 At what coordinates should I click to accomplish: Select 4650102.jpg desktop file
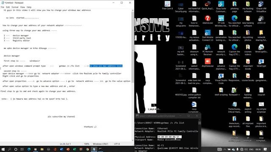[x=181, y=92]
